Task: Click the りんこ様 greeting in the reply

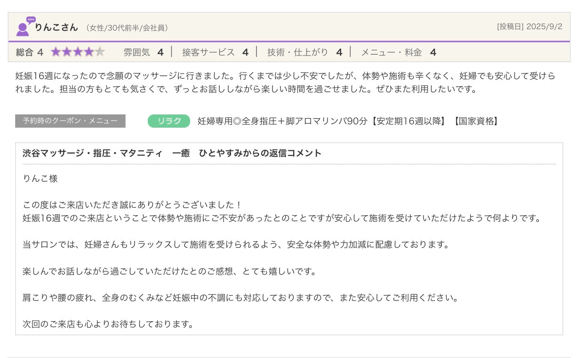Action: (x=40, y=179)
